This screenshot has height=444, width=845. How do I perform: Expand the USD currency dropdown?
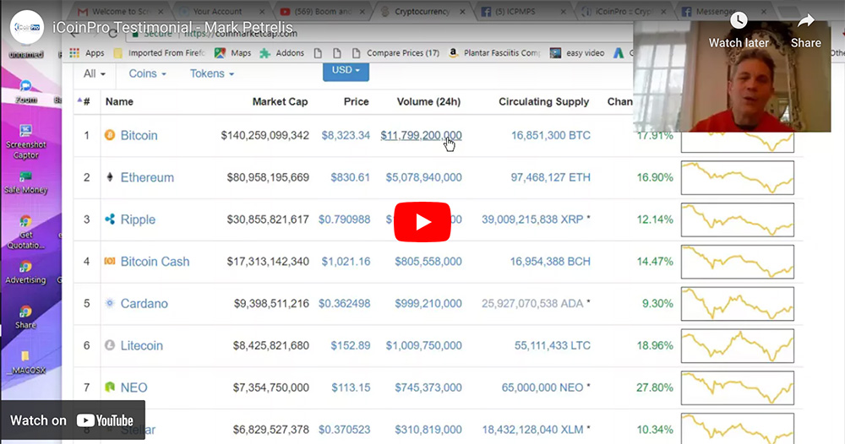point(346,71)
